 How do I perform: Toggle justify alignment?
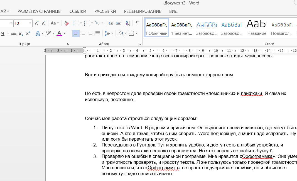97,33
